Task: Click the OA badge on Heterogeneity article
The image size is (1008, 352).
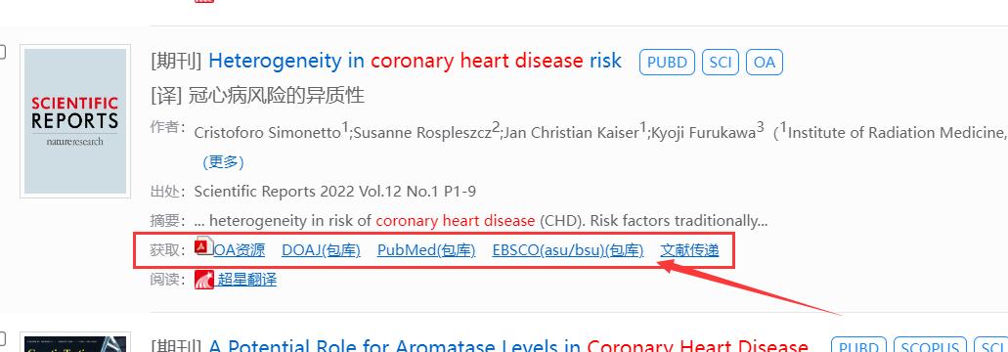Action: pos(765,63)
